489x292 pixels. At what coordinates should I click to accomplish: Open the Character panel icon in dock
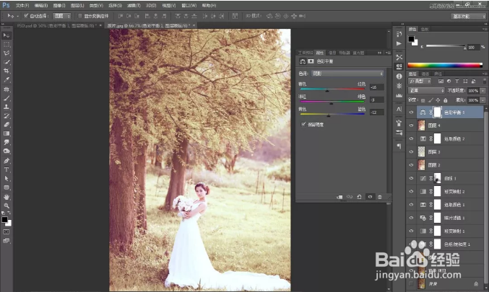tap(399, 110)
